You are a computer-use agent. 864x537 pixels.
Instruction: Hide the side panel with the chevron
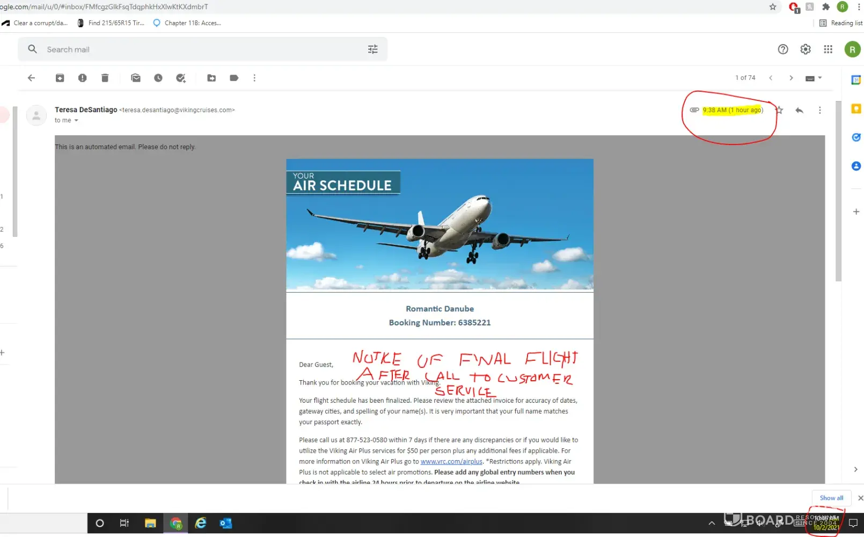855,469
